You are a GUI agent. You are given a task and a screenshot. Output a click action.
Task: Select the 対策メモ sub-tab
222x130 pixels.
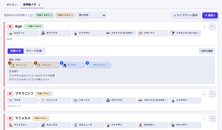[16, 51]
